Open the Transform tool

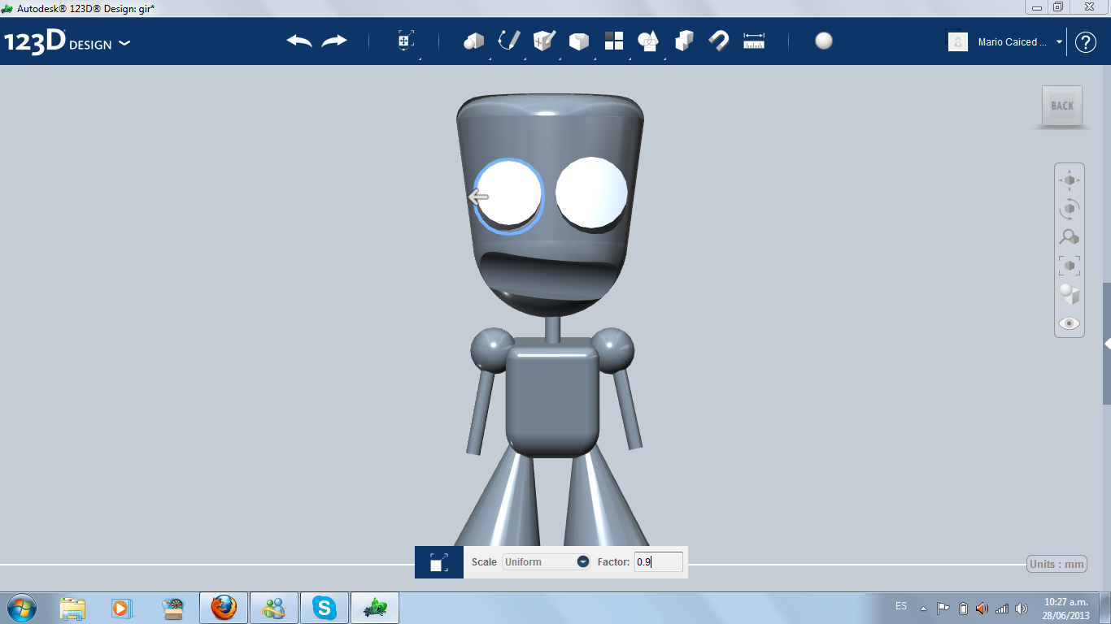tap(406, 41)
